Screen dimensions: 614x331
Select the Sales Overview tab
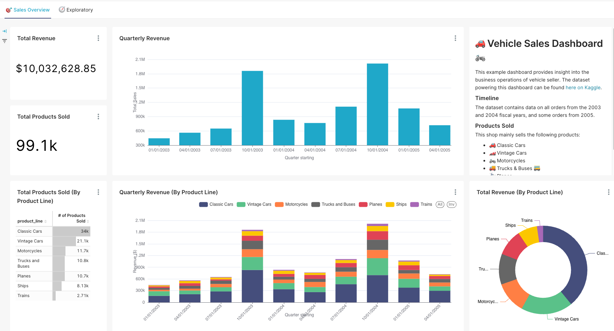[31, 10]
